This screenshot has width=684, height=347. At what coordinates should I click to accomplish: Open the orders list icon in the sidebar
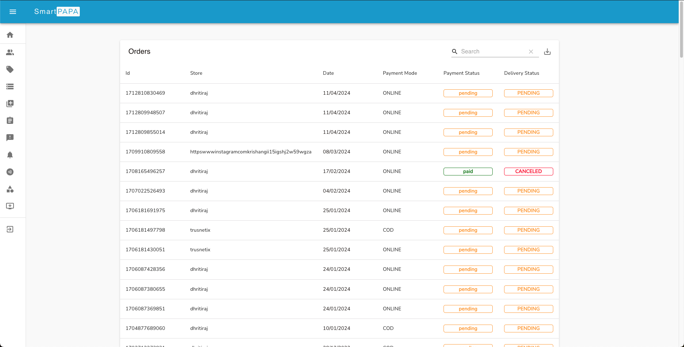click(x=10, y=86)
